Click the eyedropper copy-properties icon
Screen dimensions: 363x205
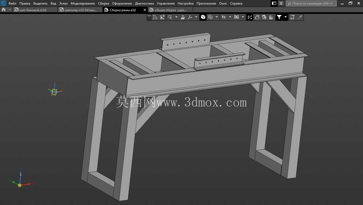[300, 17]
